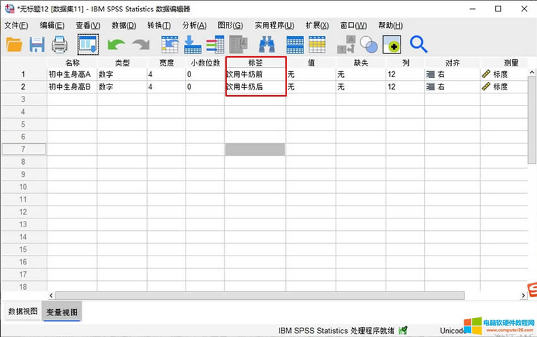
Task: Click the Recall recent dialogs icon
Action: [88, 44]
